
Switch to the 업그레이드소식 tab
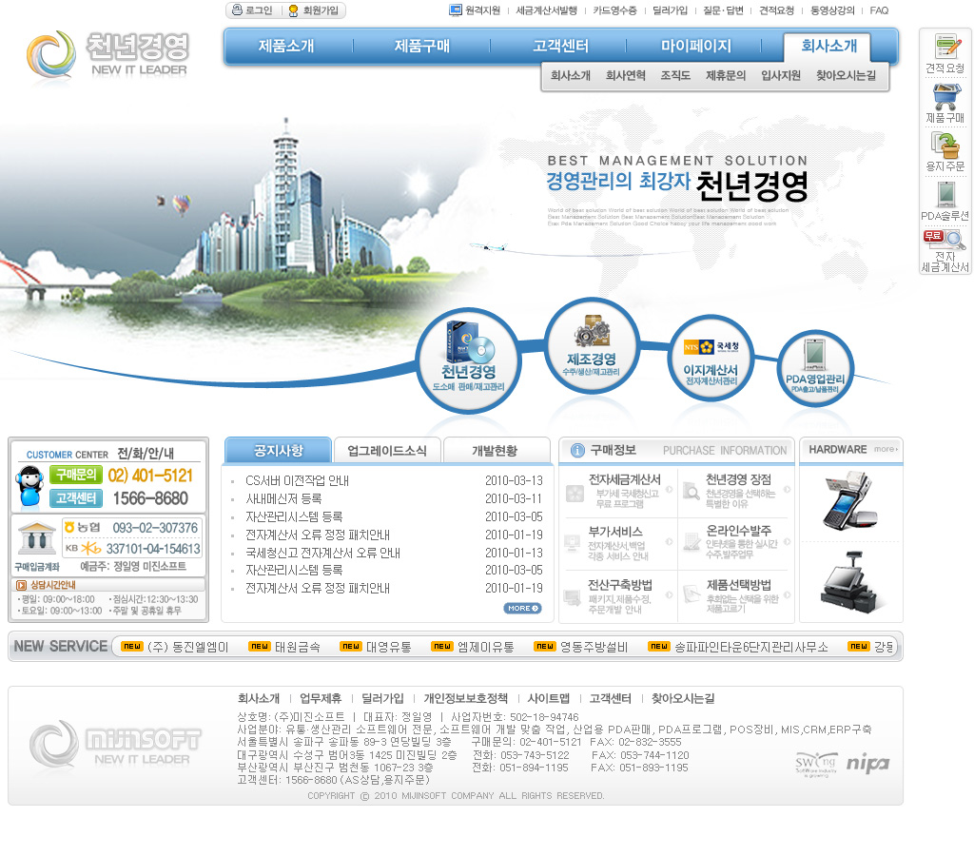387,451
